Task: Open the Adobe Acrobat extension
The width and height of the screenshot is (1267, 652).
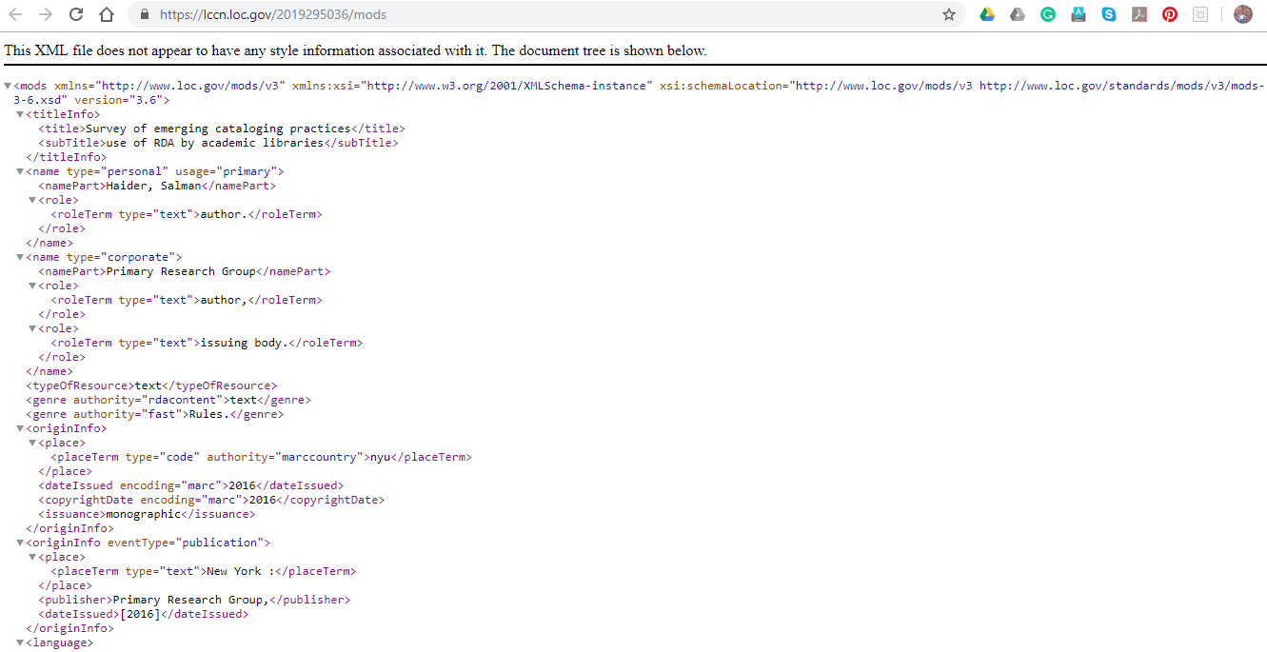Action: (x=1138, y=14)
